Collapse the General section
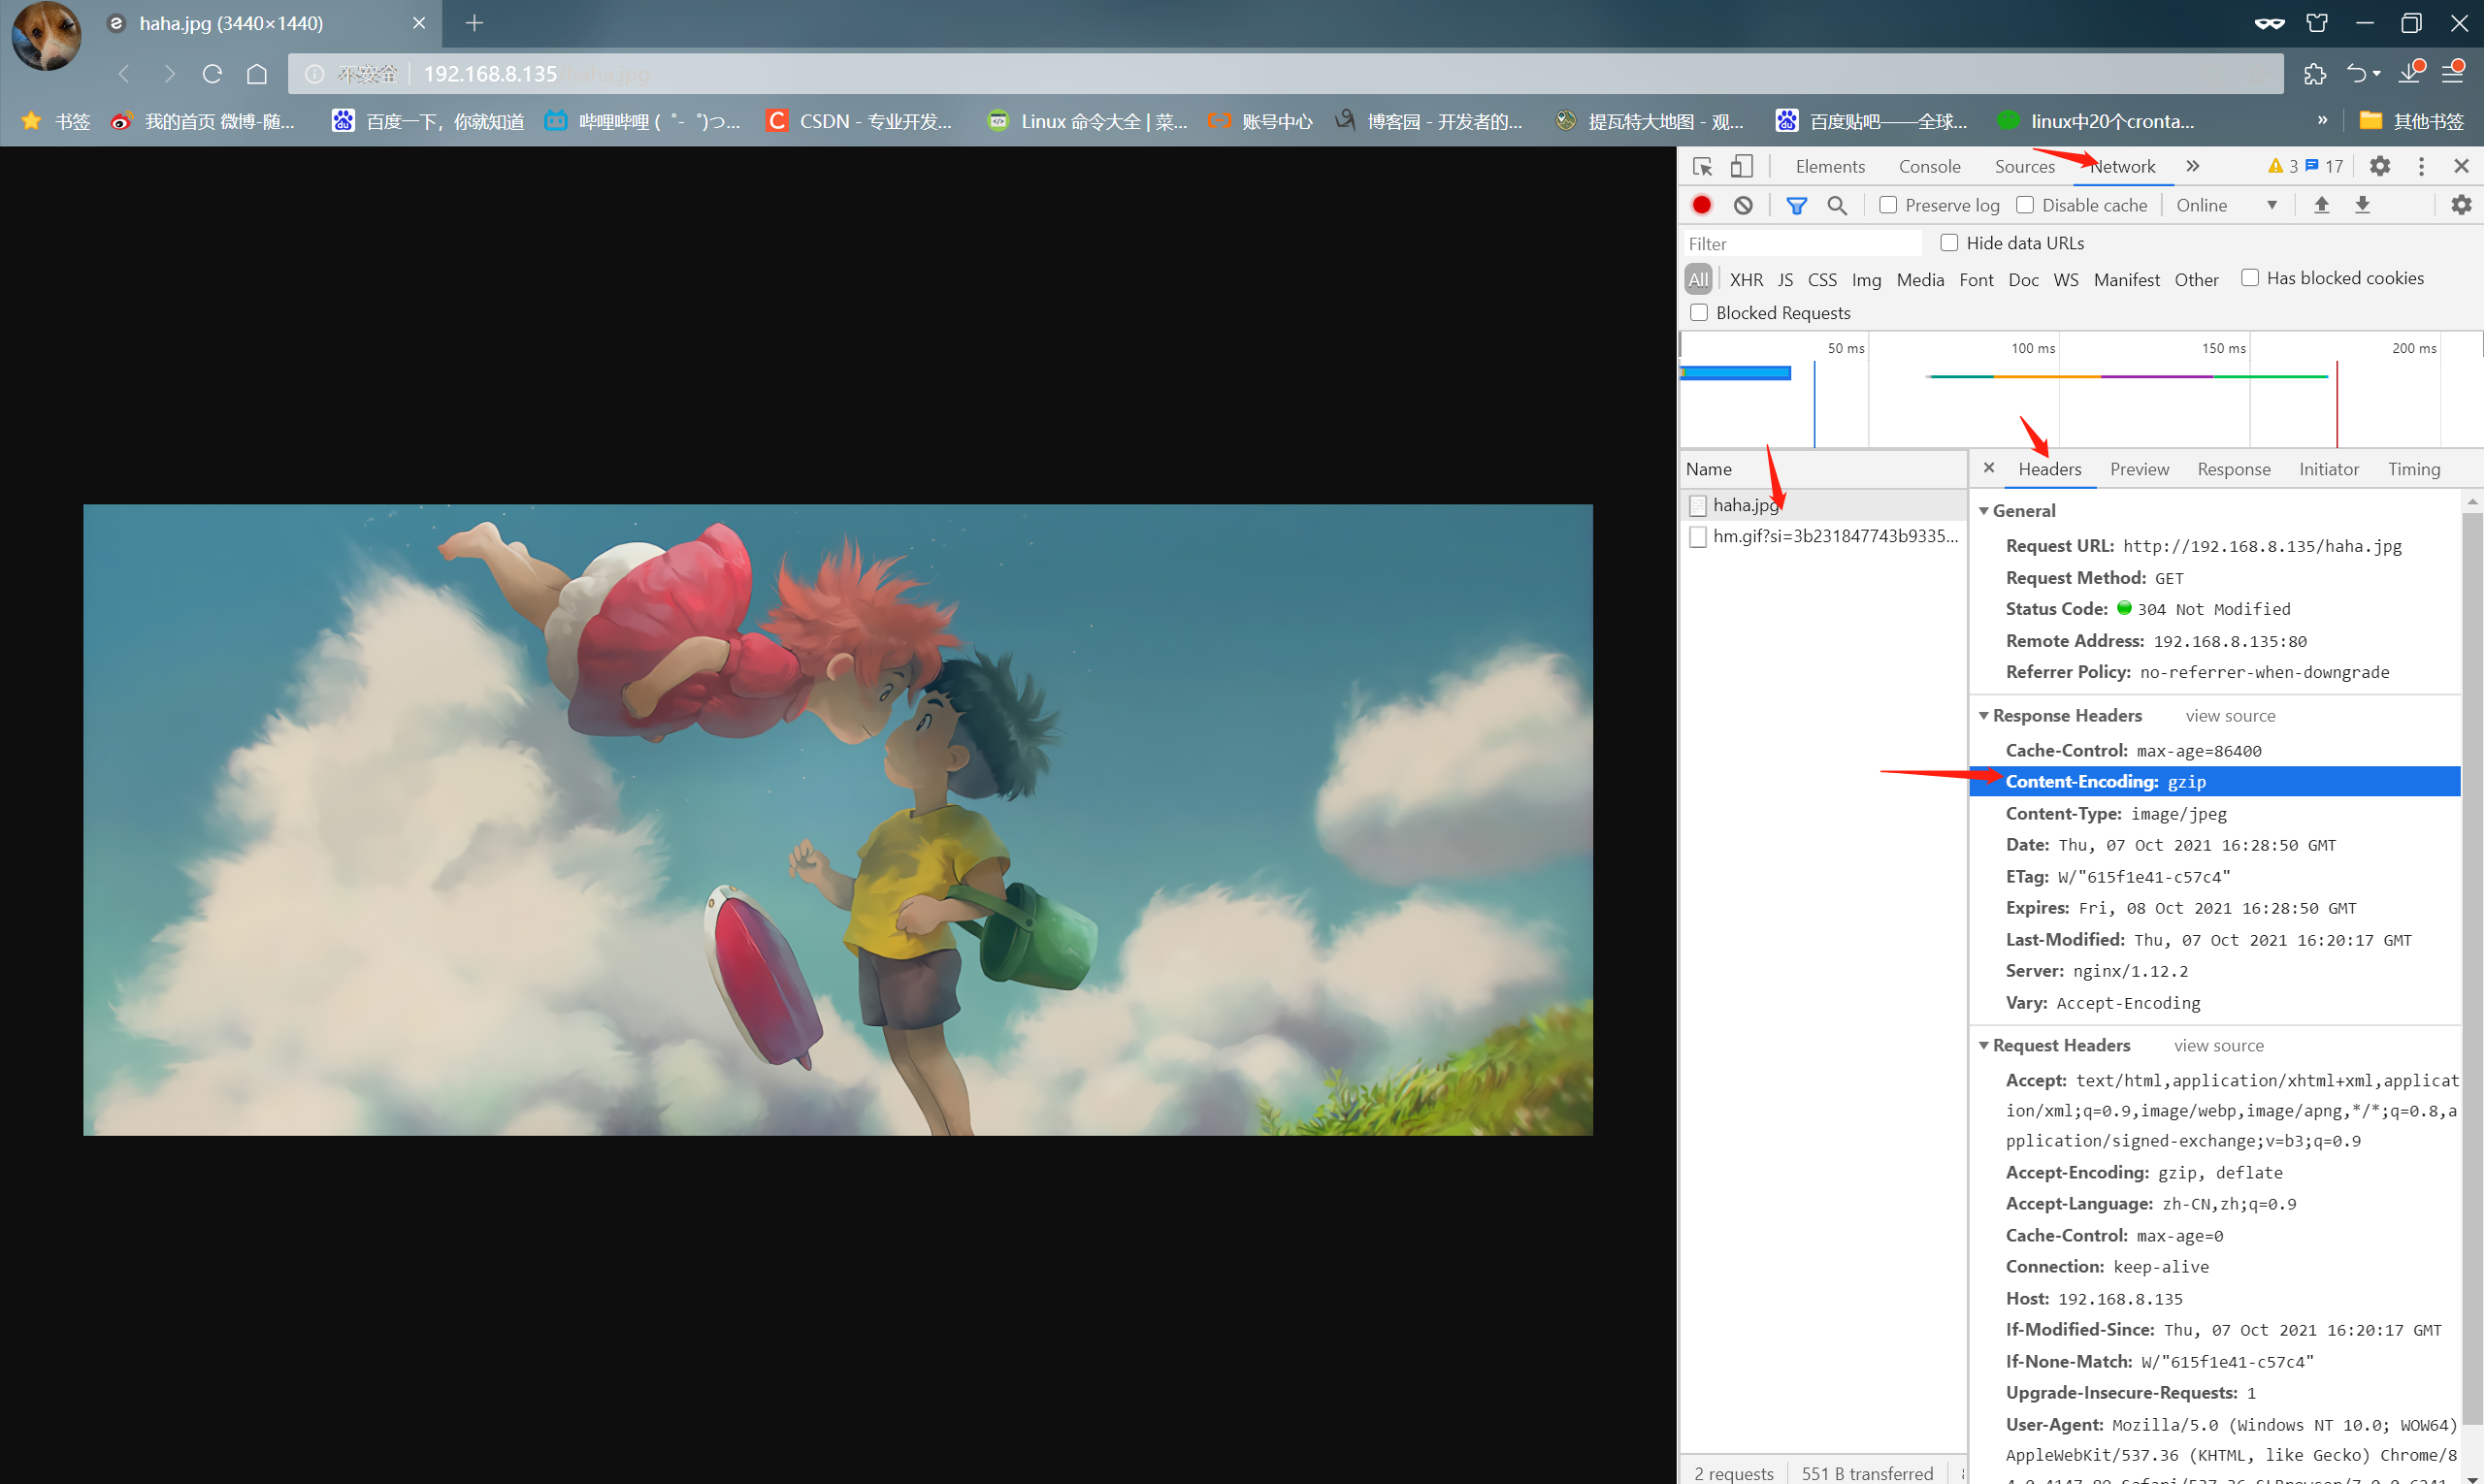 tap(1983, 511)
